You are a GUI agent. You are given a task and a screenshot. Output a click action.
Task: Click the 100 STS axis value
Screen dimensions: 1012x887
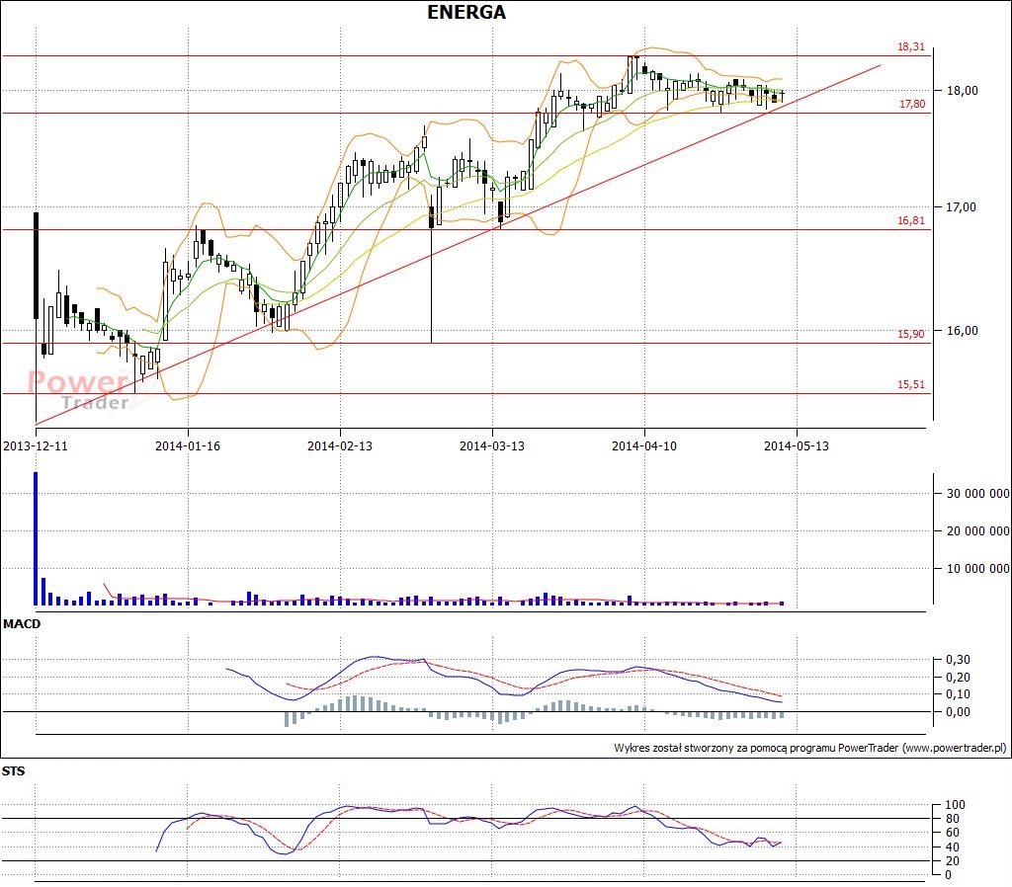coord(956,804)
